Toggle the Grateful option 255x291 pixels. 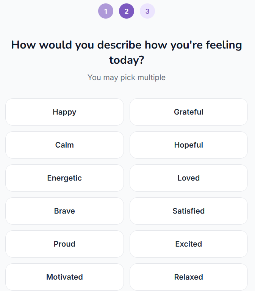pos(189,112)
